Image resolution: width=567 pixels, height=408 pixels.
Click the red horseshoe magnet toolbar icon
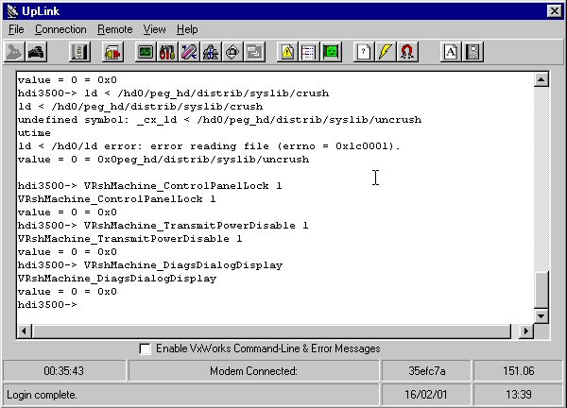[406, 52]
